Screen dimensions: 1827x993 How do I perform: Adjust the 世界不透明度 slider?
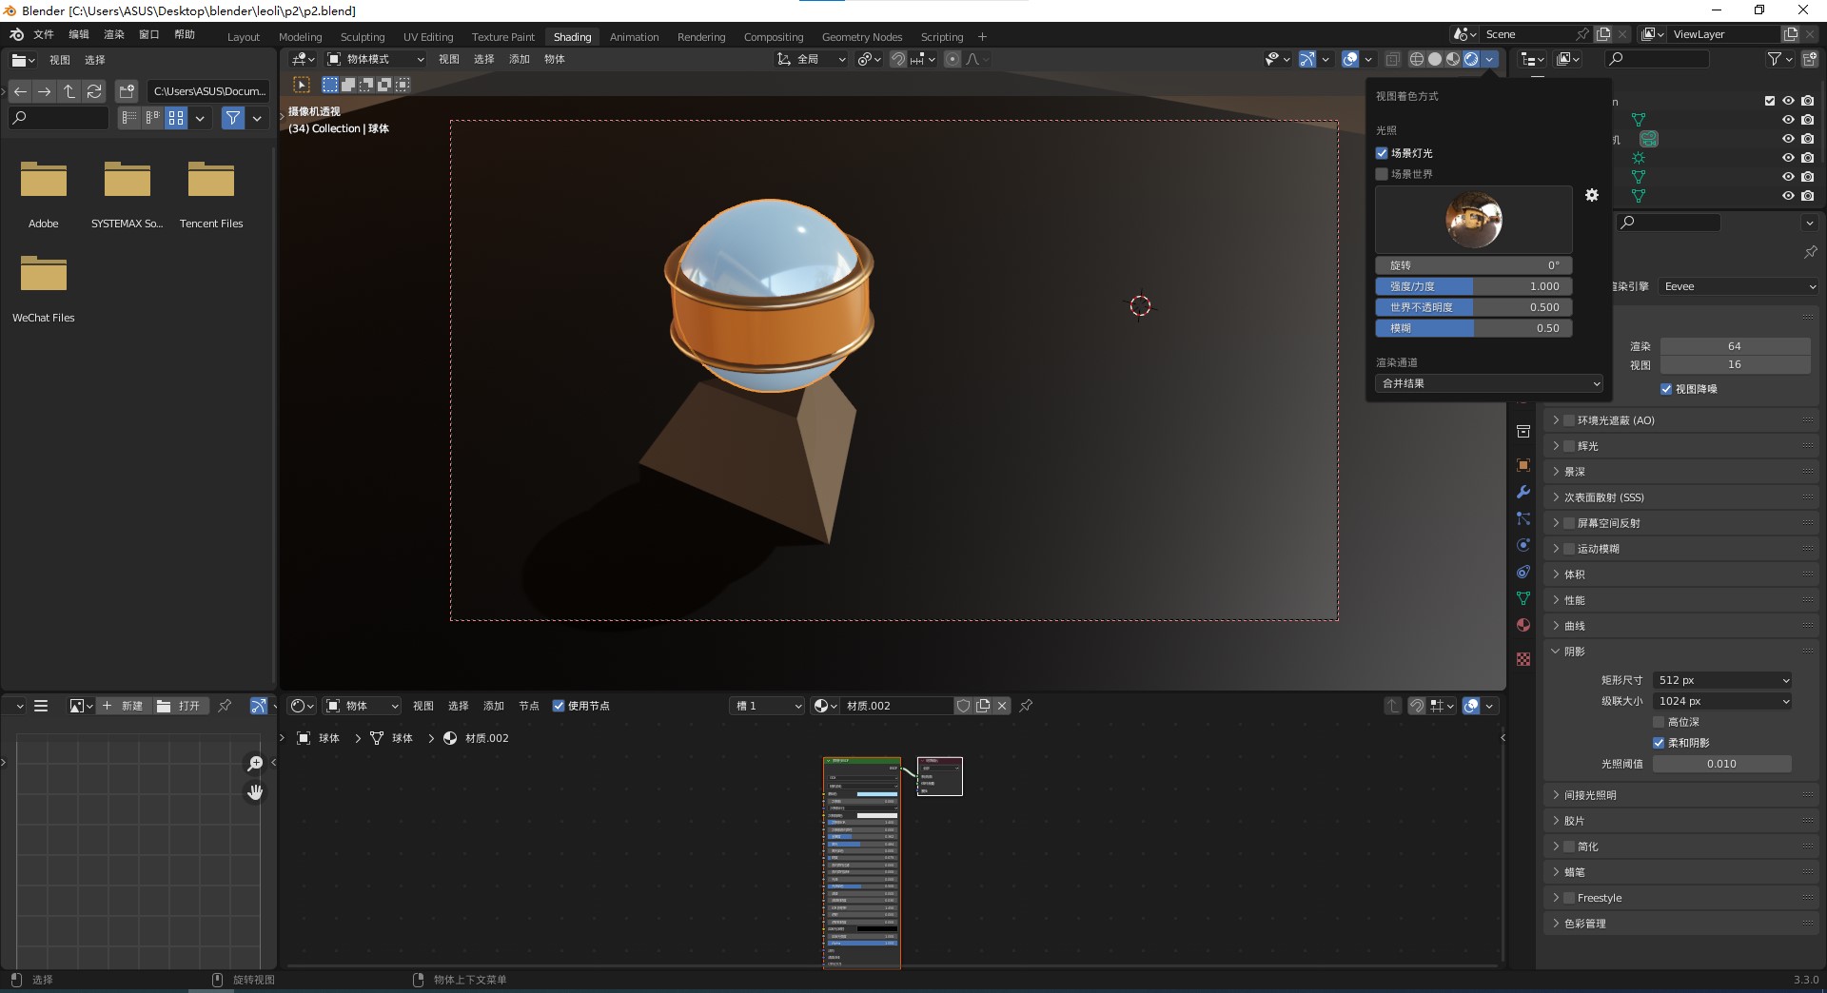[1473, 307]
